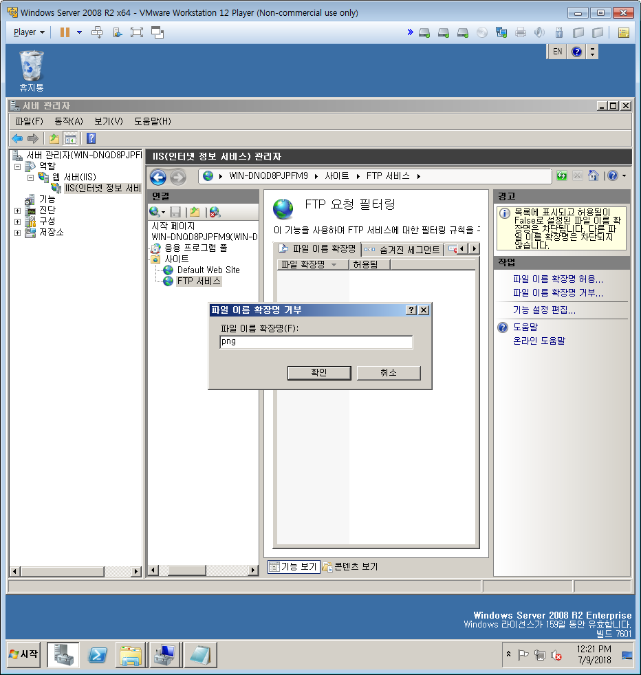Click the tab scroll right arrow
The height and width of the screenshot is (675, 641).
(x=475, y=249)
